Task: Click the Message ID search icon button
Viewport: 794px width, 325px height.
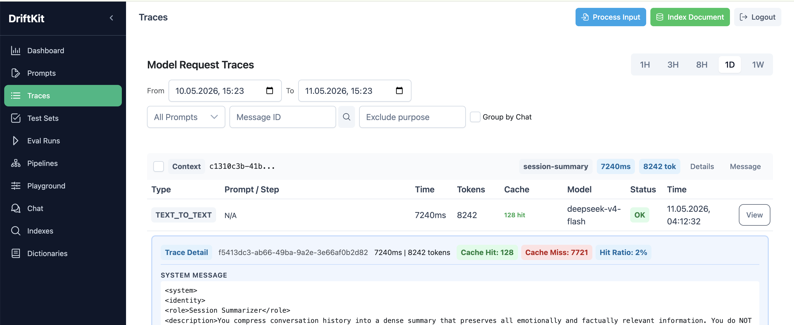Action: click(x=346, y=117)
